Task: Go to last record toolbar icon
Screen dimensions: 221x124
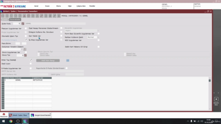Action: [16, 16]
